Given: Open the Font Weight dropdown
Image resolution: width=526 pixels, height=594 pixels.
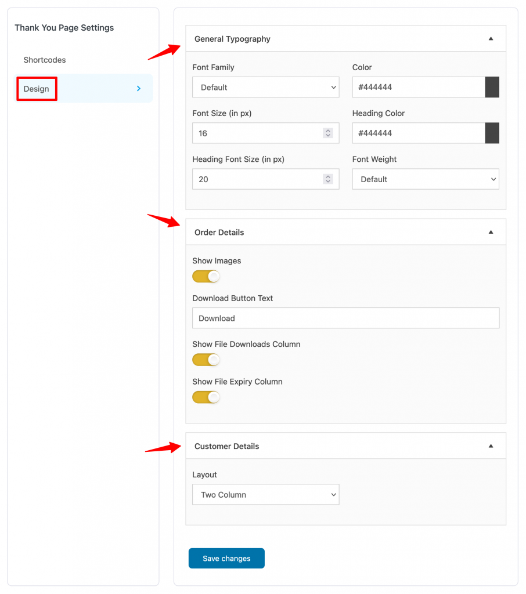Looking at the screenshot, I should pyautogui.click(x=425, y=179).
